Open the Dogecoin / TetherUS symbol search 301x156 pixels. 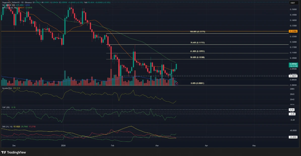click(x=11, y=2)
